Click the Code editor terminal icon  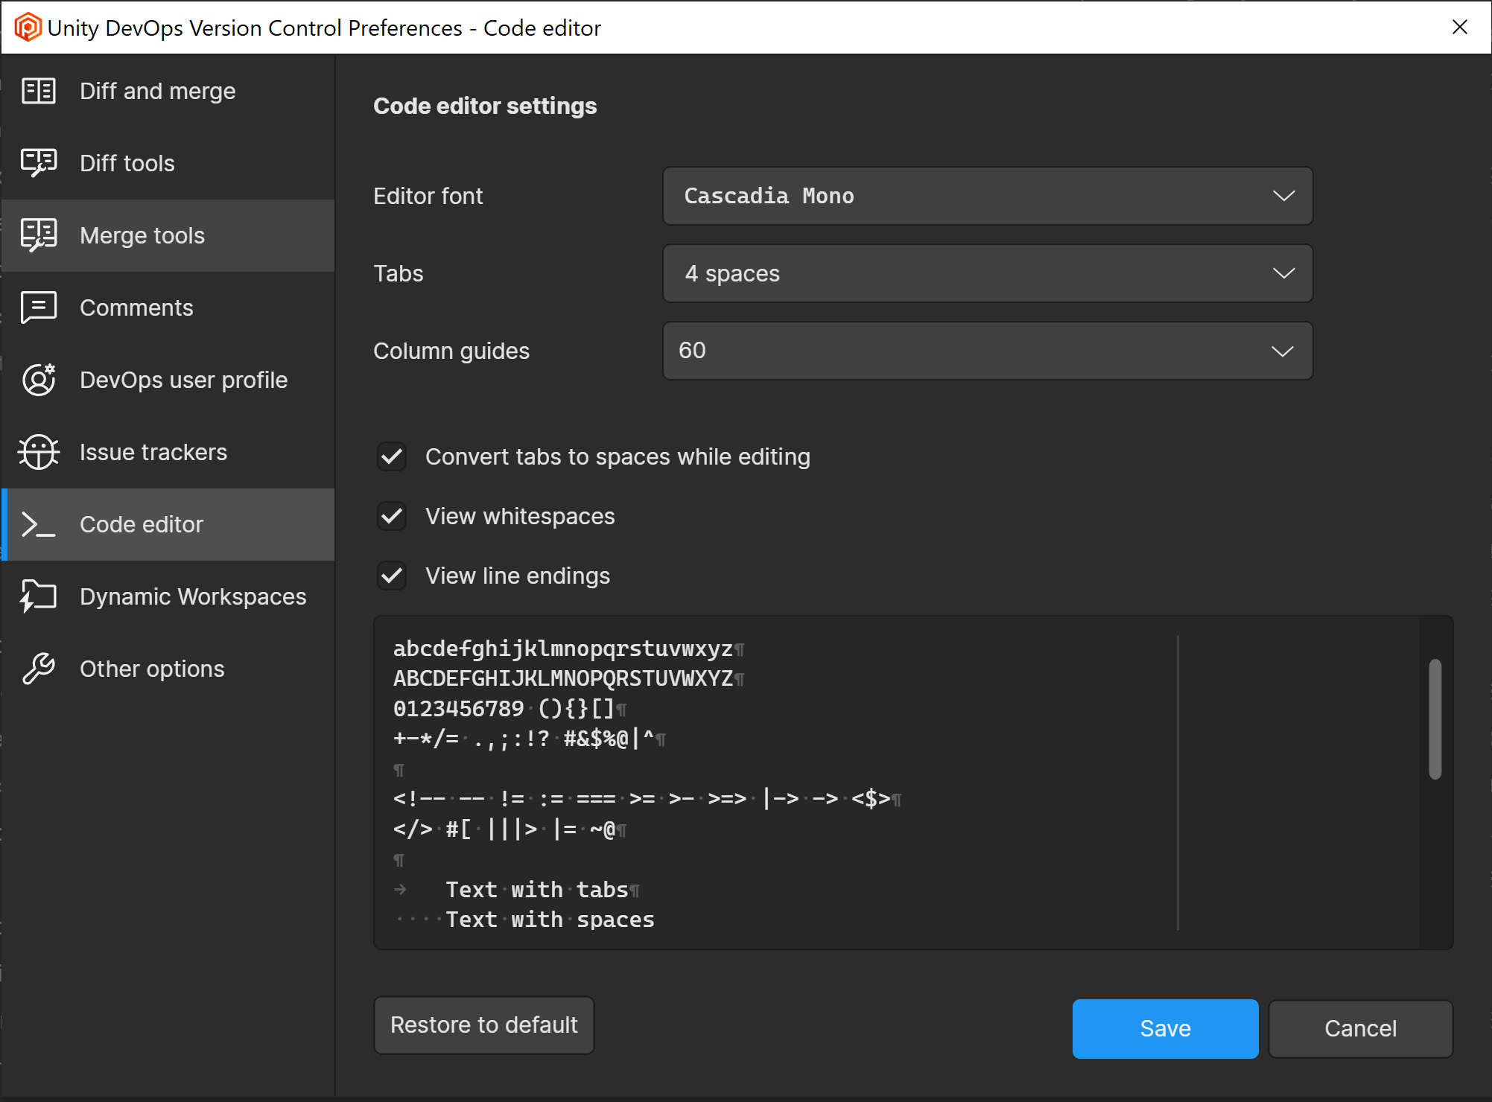pos(38,523)
